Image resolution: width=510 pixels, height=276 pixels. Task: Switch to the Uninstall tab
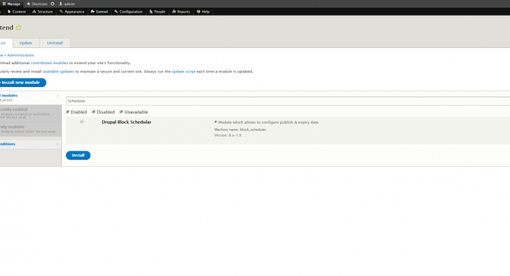[55, 43]
